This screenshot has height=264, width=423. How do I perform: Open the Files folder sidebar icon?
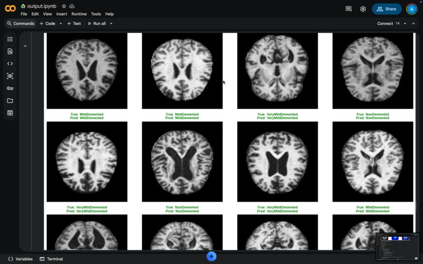point(10,101)
